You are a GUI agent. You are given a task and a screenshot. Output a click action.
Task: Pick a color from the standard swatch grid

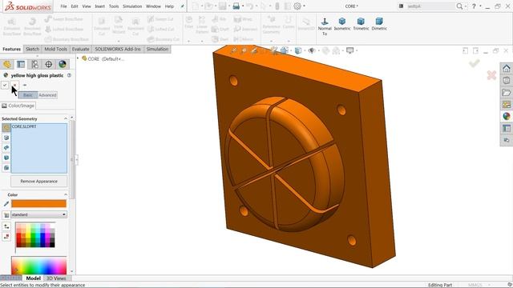pos(35,235)
